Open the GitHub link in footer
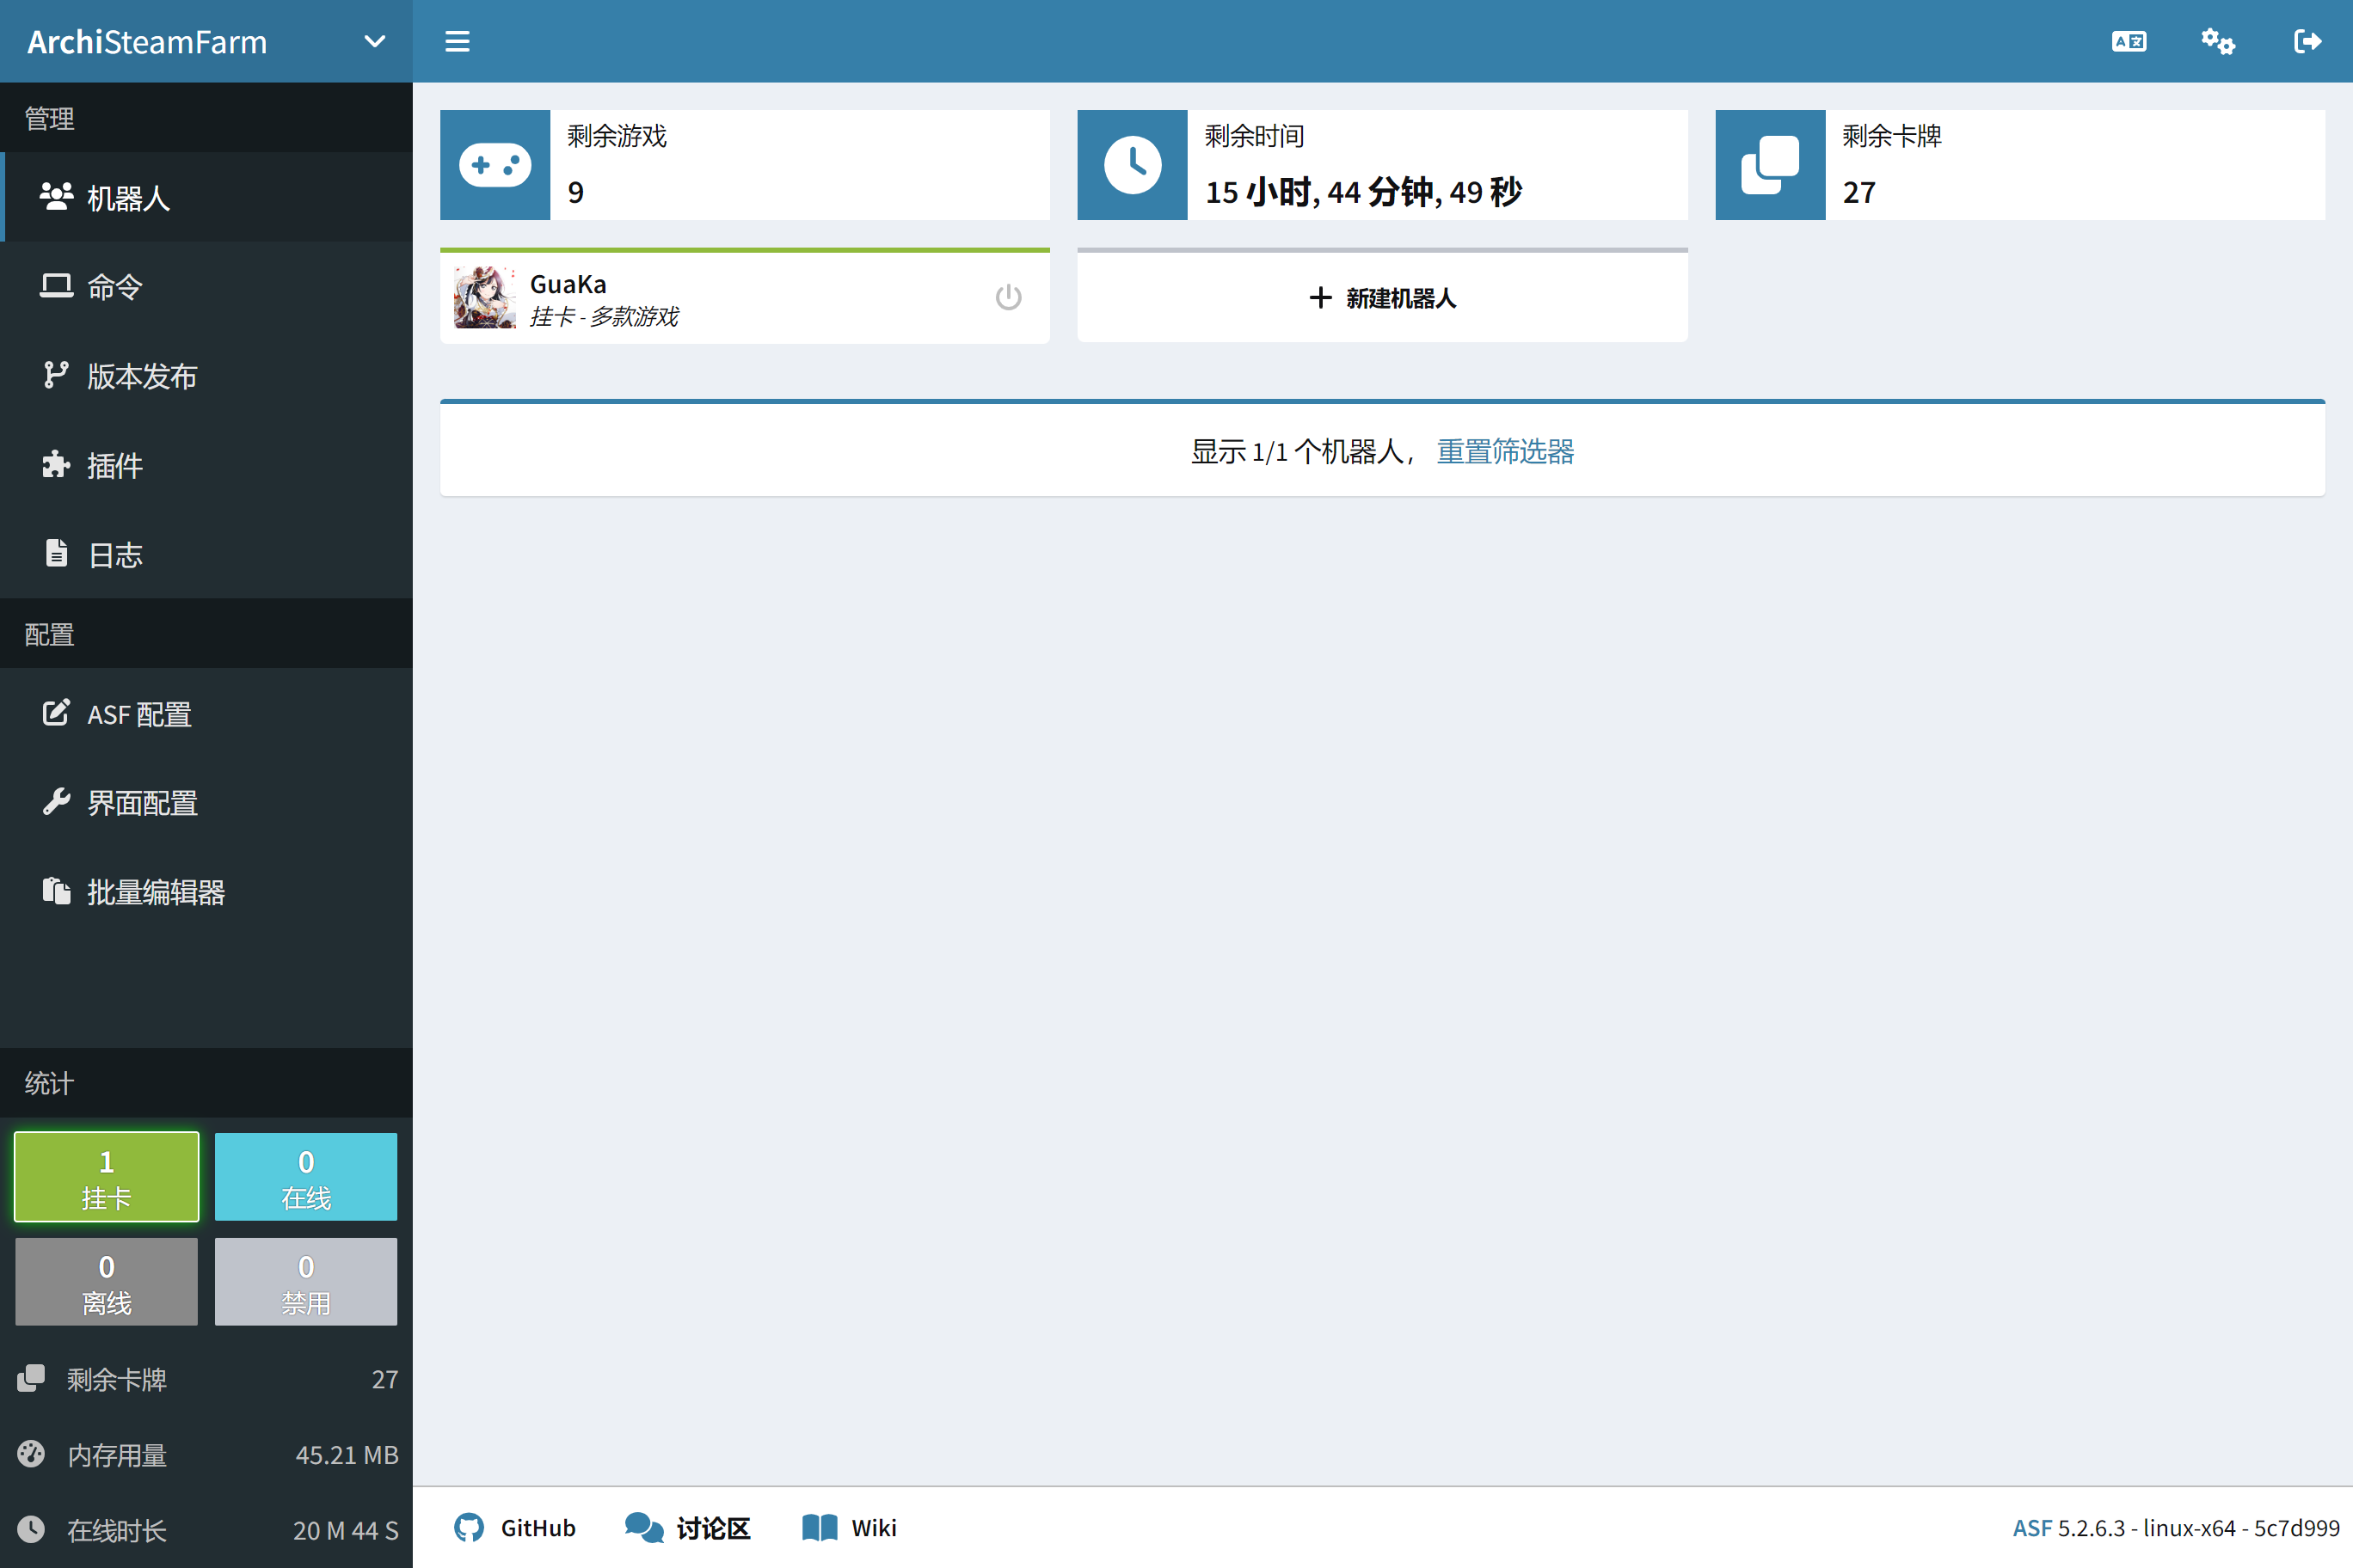 pyautogui.click(x=515, y=1528)
